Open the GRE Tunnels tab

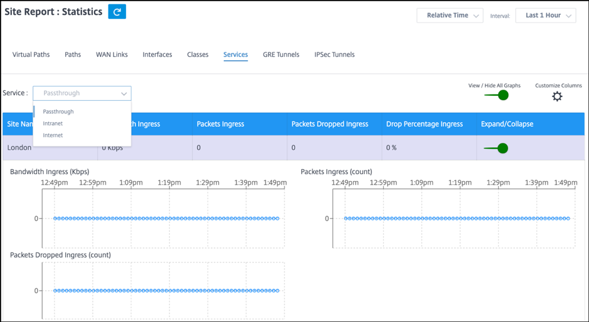click(281, 55)
